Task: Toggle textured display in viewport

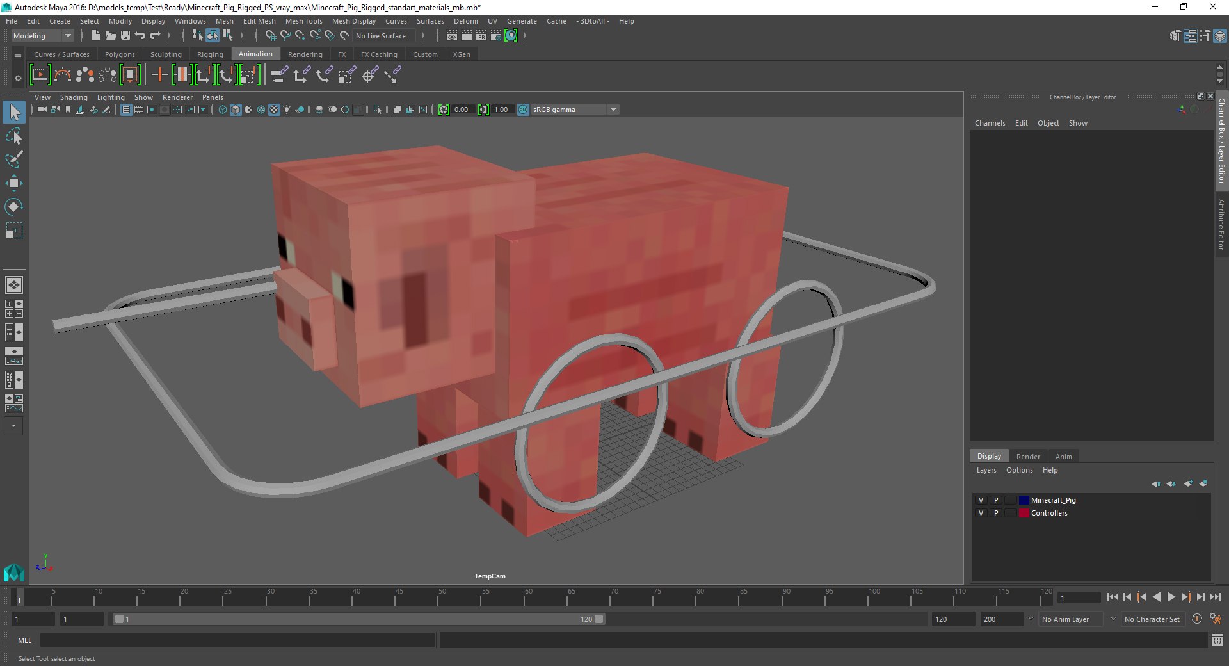Action: click(x=274, y=110)
